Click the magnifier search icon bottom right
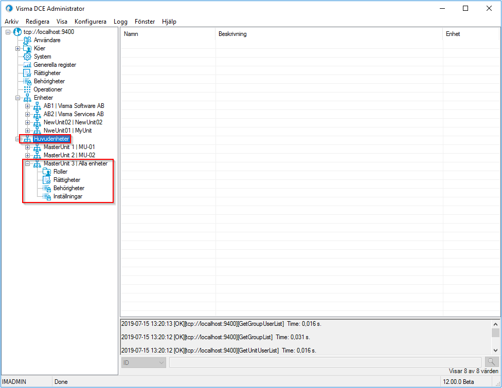Image resolution: width=502 pixels, height=388 pixels. 491,362
